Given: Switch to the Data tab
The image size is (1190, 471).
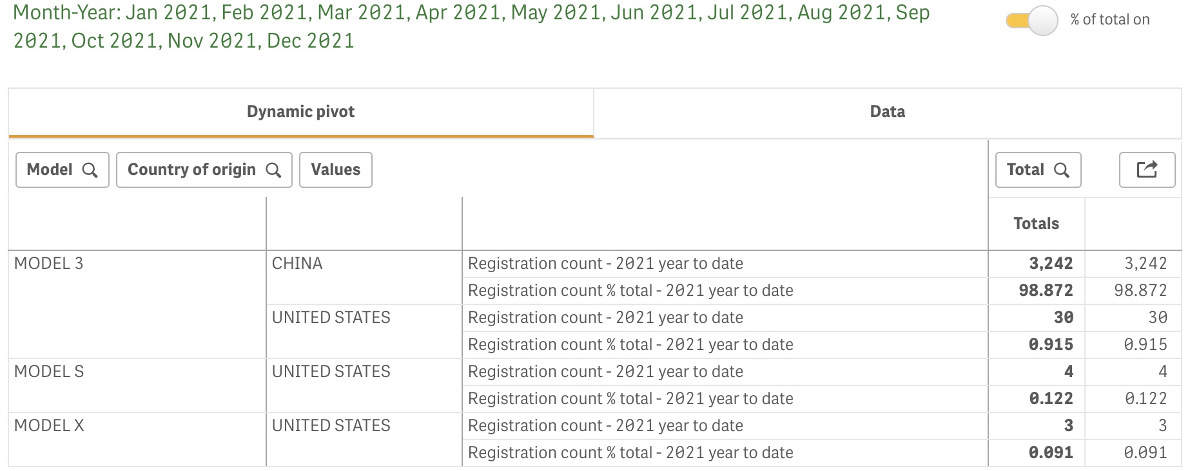Looking at the screenshot, I should (x=887, y=112).
